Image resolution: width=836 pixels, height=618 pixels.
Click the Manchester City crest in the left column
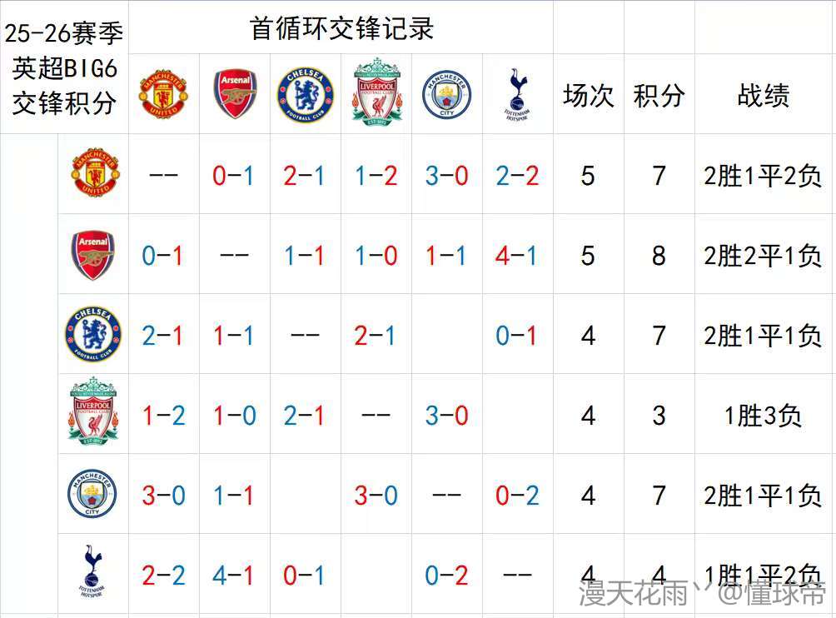coord(92,495)
